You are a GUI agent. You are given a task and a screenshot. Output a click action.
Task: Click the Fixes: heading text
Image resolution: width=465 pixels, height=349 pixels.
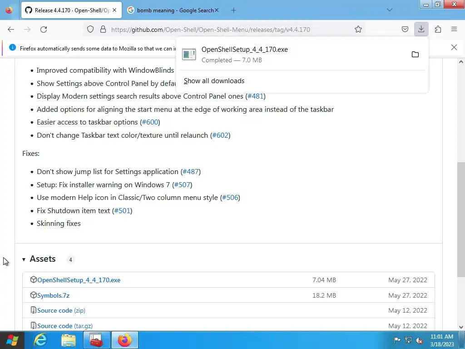31,154
